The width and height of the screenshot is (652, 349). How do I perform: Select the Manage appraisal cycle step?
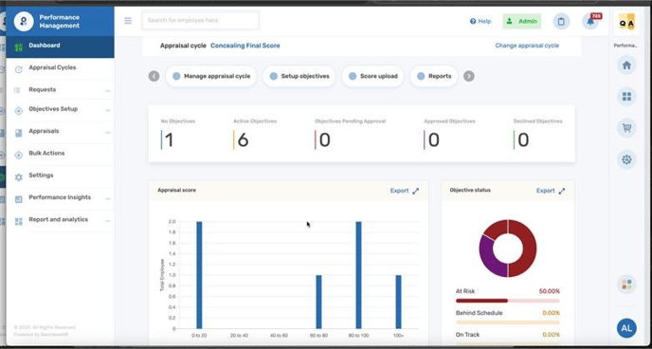[x=210, y=76]
